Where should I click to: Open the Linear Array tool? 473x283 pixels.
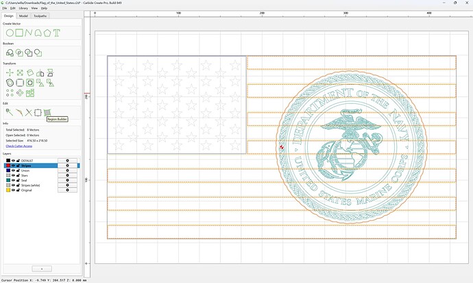pos(10,93)
